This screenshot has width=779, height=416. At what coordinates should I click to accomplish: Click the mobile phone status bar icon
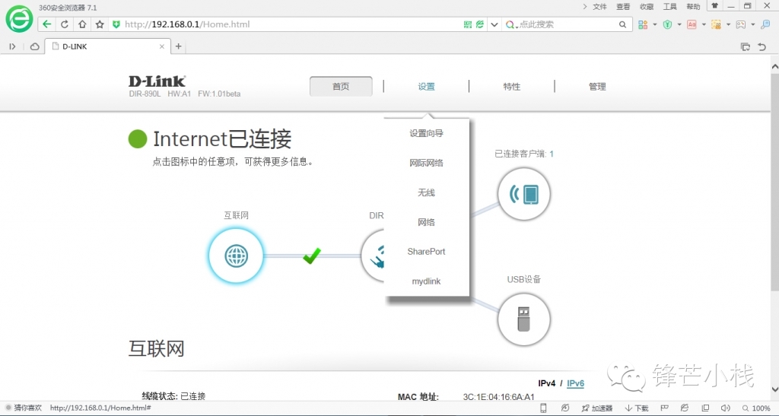click(543, 408)
